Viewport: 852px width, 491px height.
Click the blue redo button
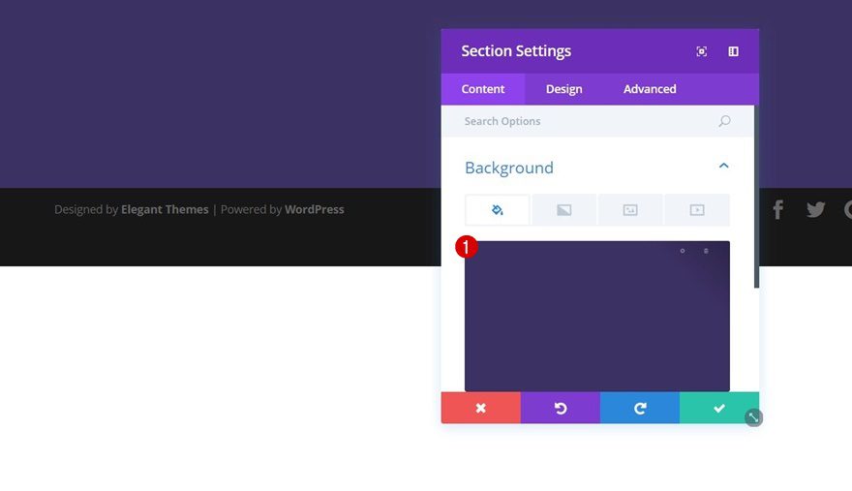click(x=640, y=408)
